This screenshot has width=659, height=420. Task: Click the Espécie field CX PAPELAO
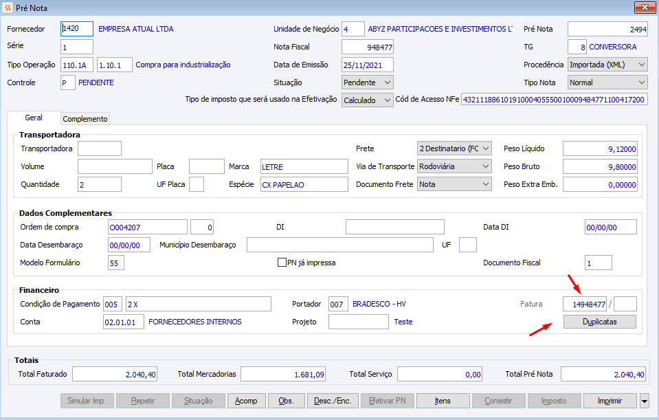pyautogui.click(x=304, y=184)
